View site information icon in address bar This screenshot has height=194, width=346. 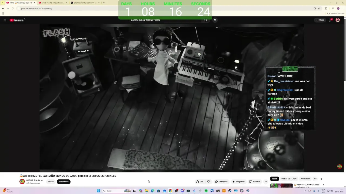pos(18,9)
